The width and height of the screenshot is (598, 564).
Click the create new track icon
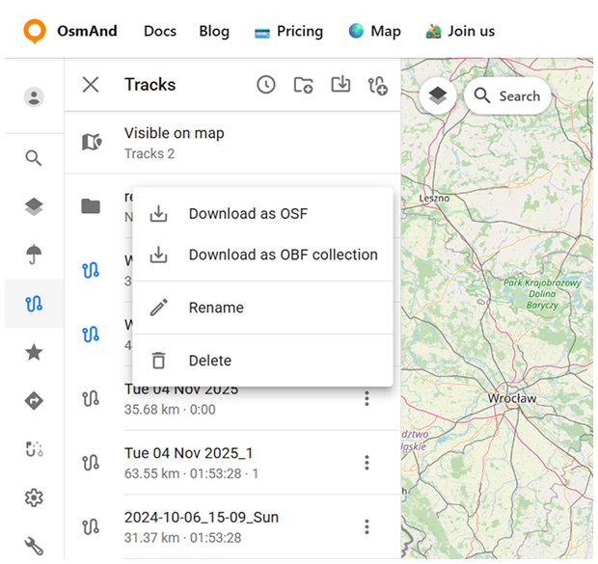pos(377,86)
